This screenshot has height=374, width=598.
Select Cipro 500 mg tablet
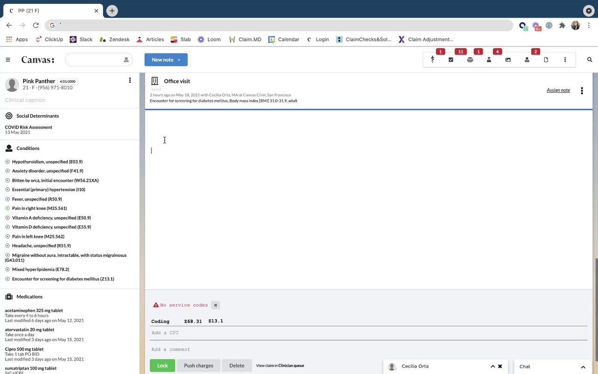(x=24, y=349)
